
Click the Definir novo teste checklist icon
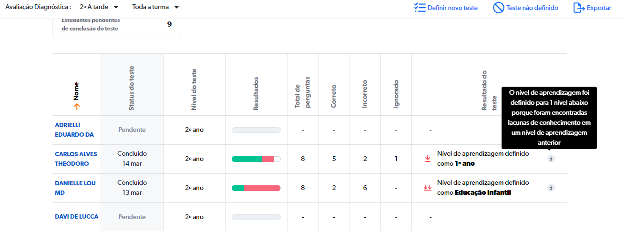420,8
